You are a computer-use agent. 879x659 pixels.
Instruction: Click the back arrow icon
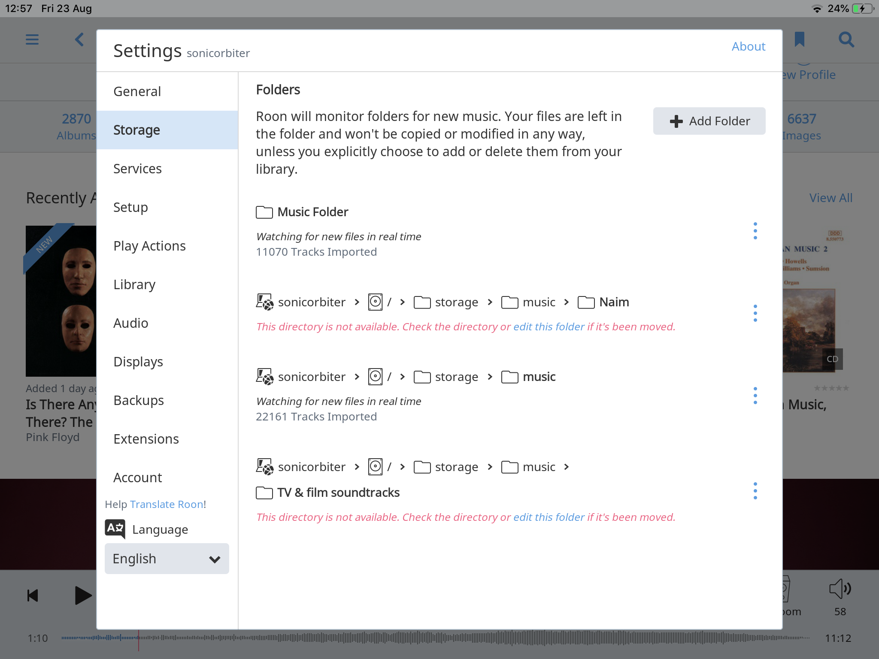point(79,40)
